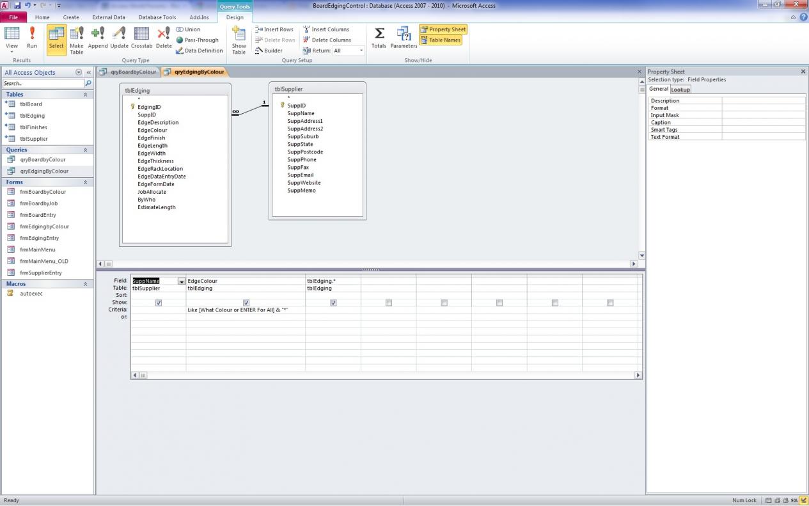Choose the Select query type
The image size is (809, 506).
[56, 40]
